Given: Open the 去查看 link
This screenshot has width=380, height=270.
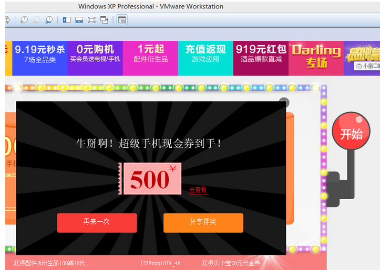Looking at the screenshot, I should (198, 190).
